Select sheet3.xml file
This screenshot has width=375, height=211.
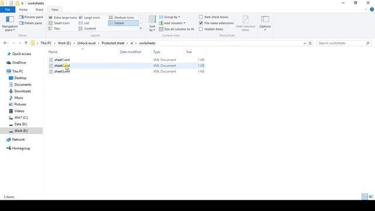tap(62, 72)
